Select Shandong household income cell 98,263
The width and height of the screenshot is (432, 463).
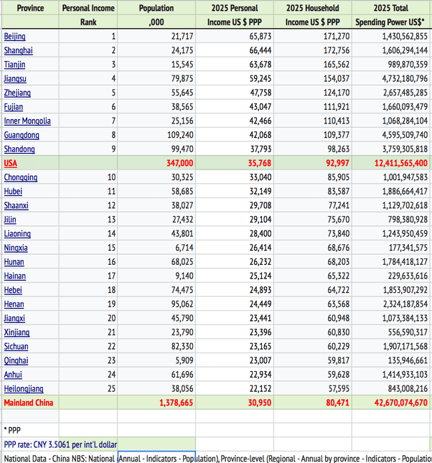click(x=313, y=149)
